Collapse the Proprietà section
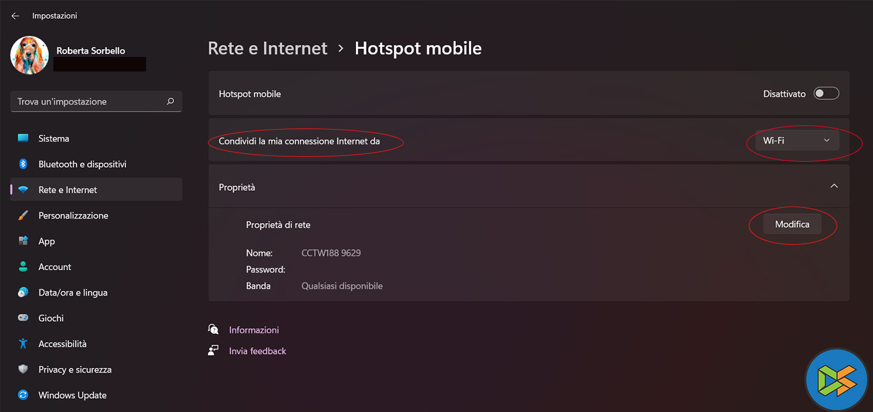Screen dimensions: 873x412 pyautogui.click(x=834, y=186)
